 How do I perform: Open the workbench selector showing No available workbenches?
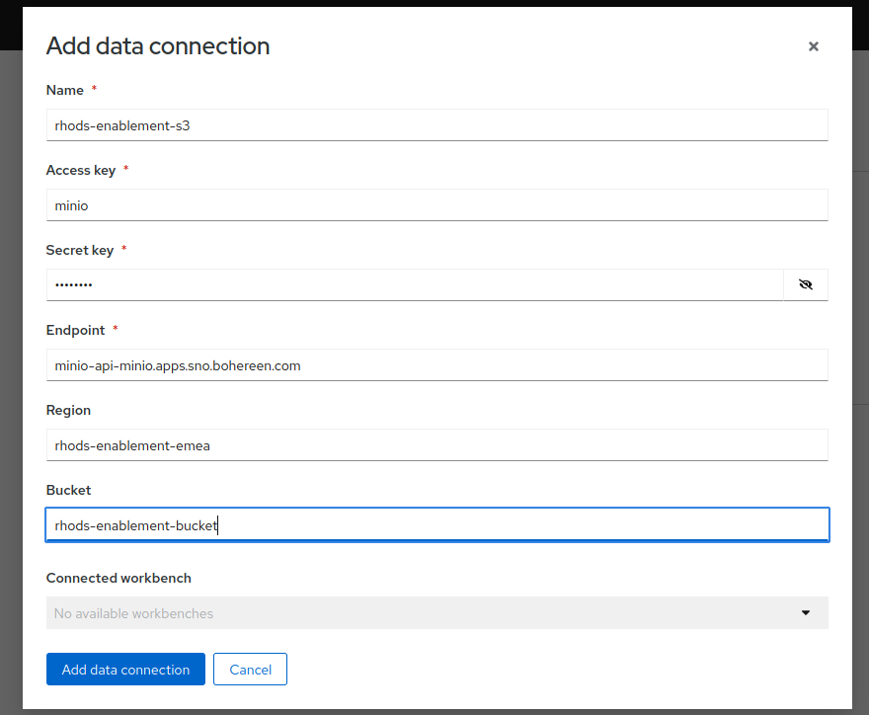(x=434, y=612)
